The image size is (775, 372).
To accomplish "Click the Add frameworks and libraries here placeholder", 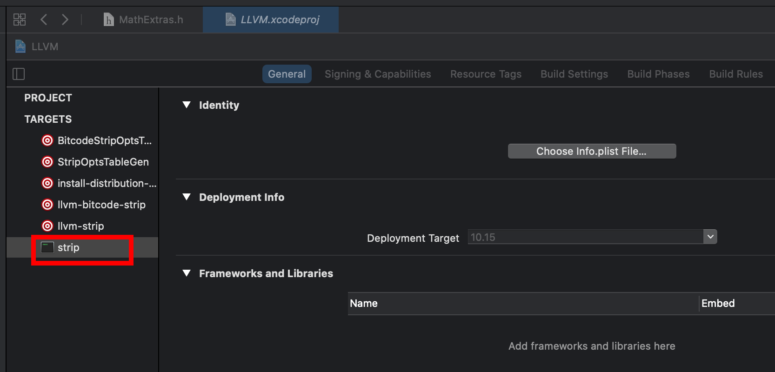I will tap(592, 346).
